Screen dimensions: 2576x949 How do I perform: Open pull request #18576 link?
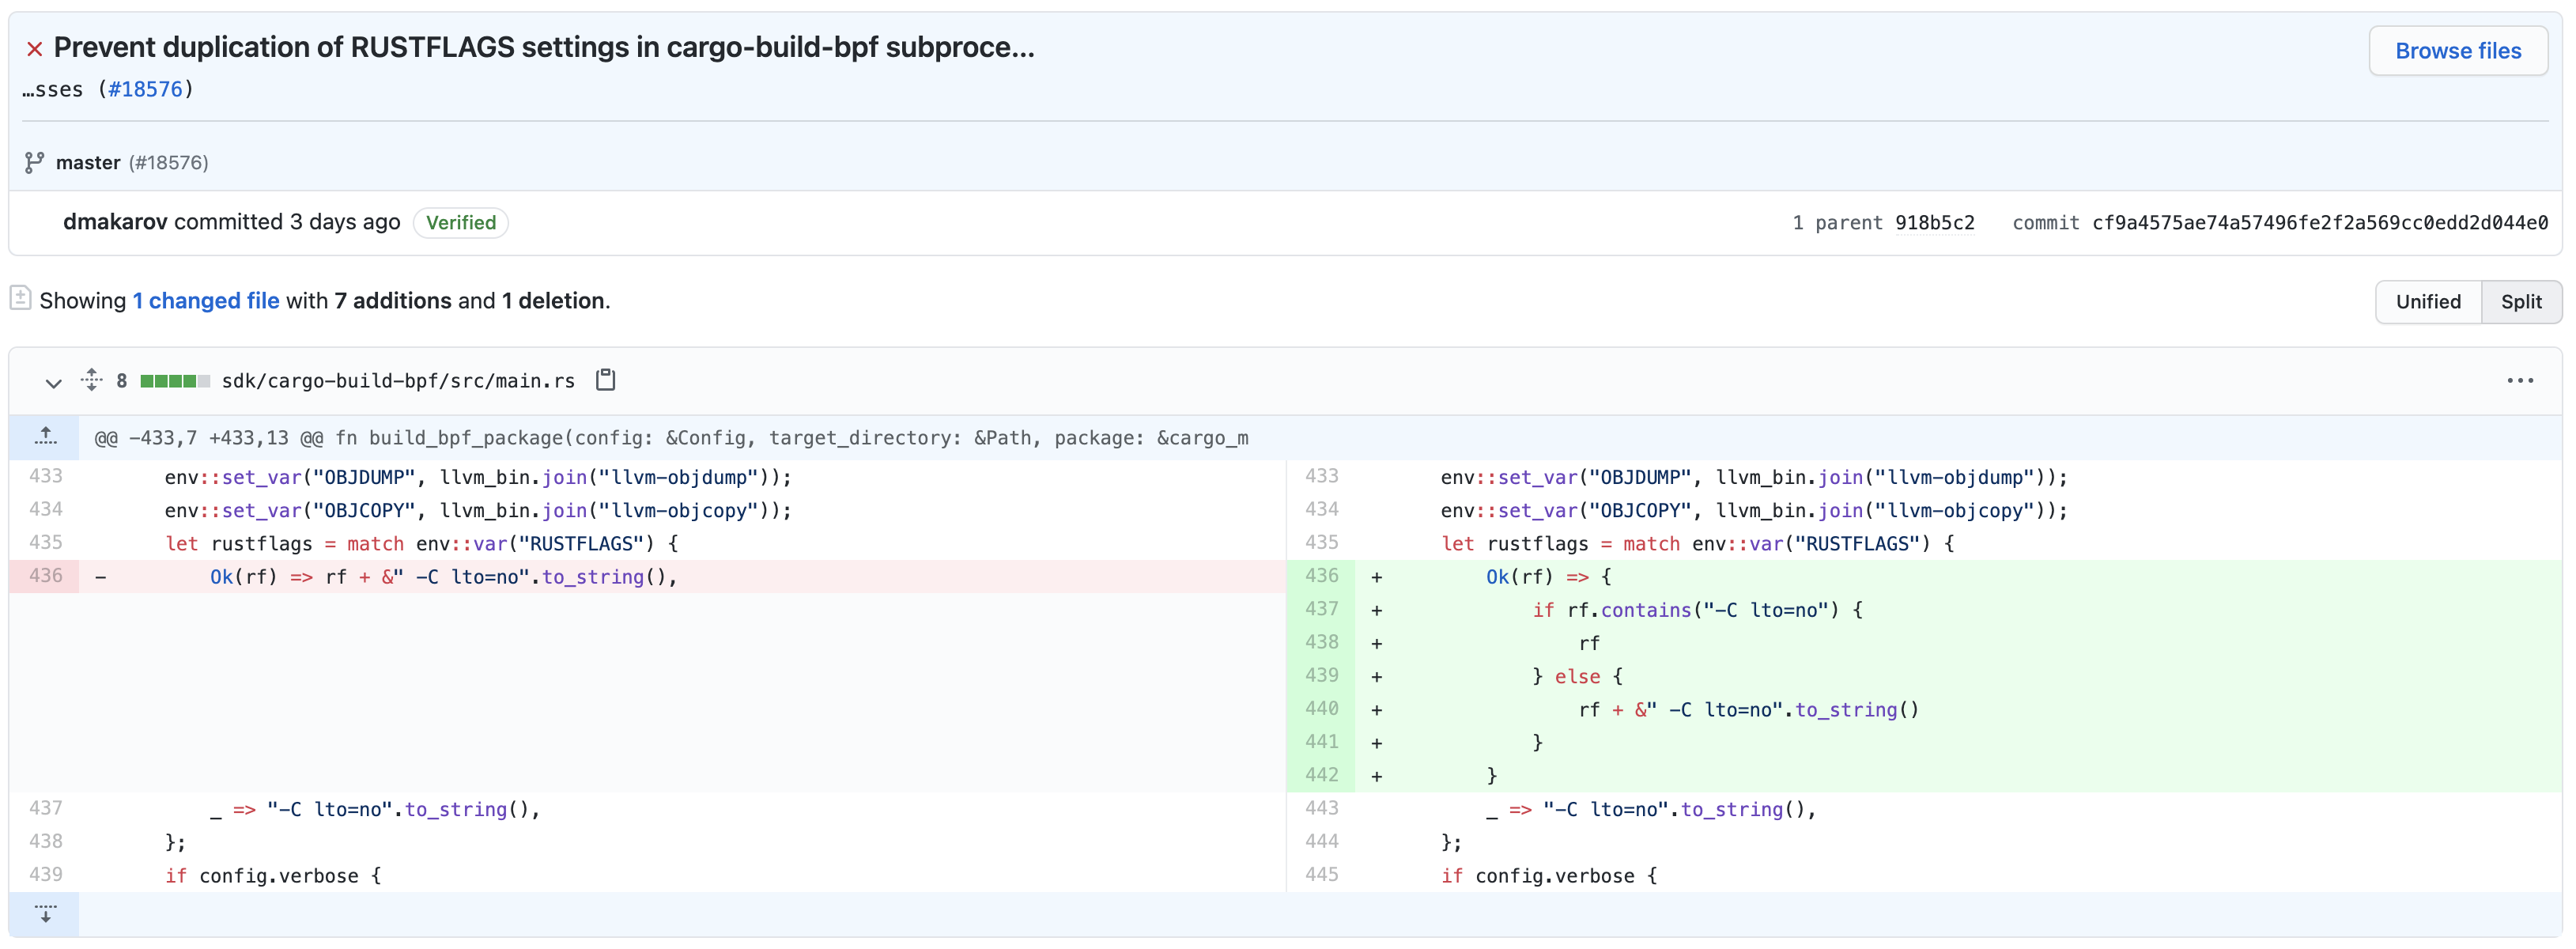[145, 89]
